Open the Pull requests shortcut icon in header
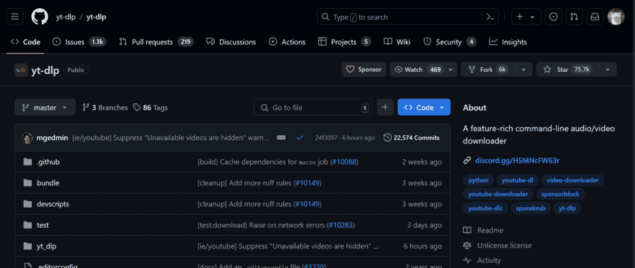This screenshot has height=268, width=635. (574, 17)
